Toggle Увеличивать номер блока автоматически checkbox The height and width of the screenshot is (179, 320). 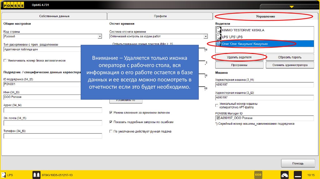pyautogui.click(x=5, y=60)
